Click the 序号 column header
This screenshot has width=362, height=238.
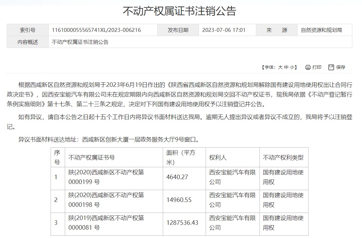click(x=58, y=157)
